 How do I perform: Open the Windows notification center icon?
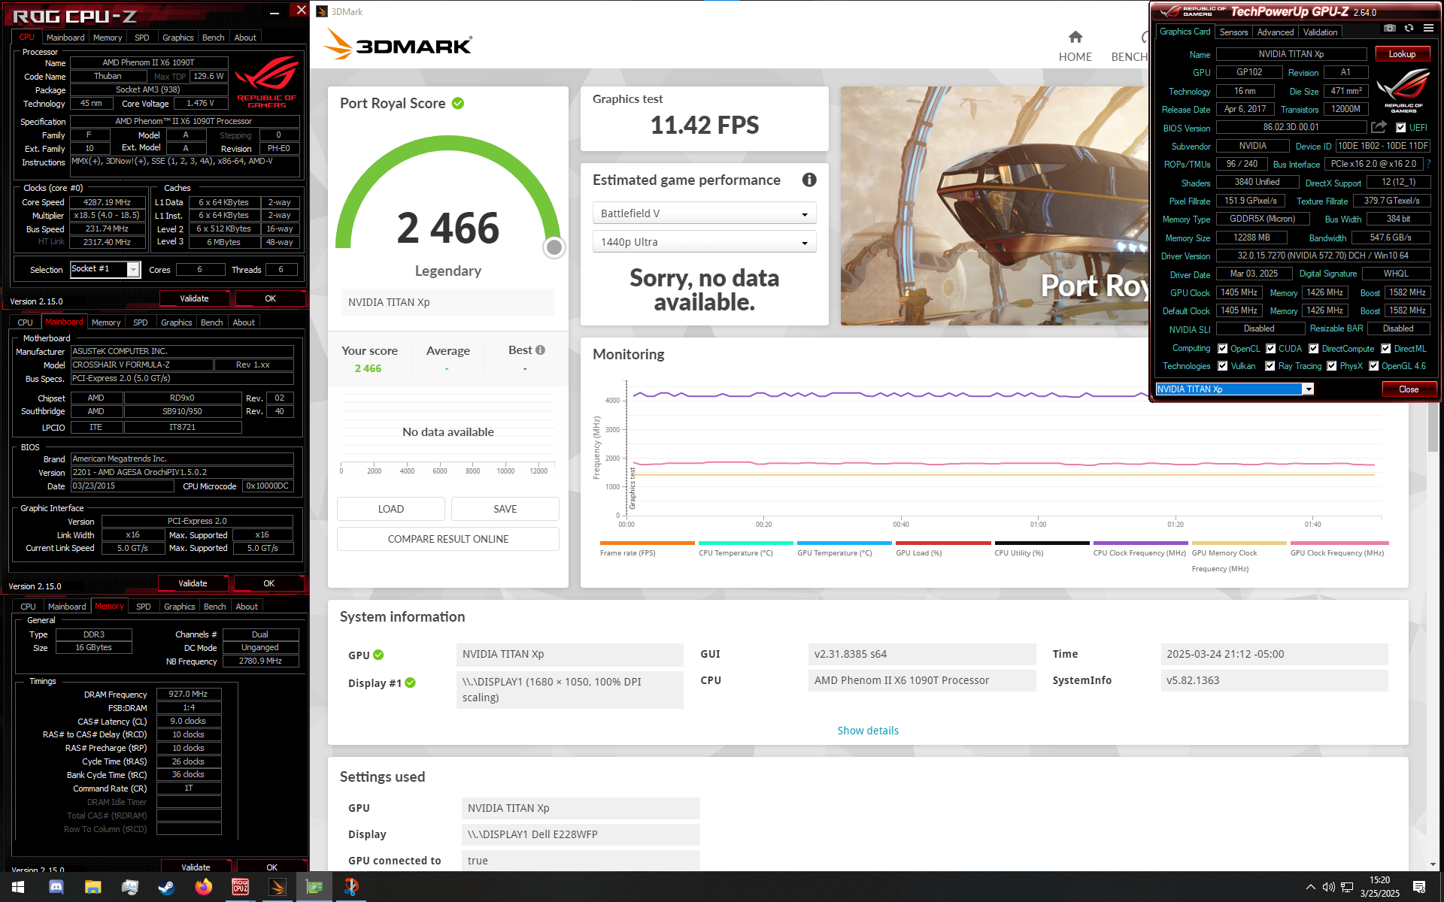pyautogui.click(x=1419, y=887)
